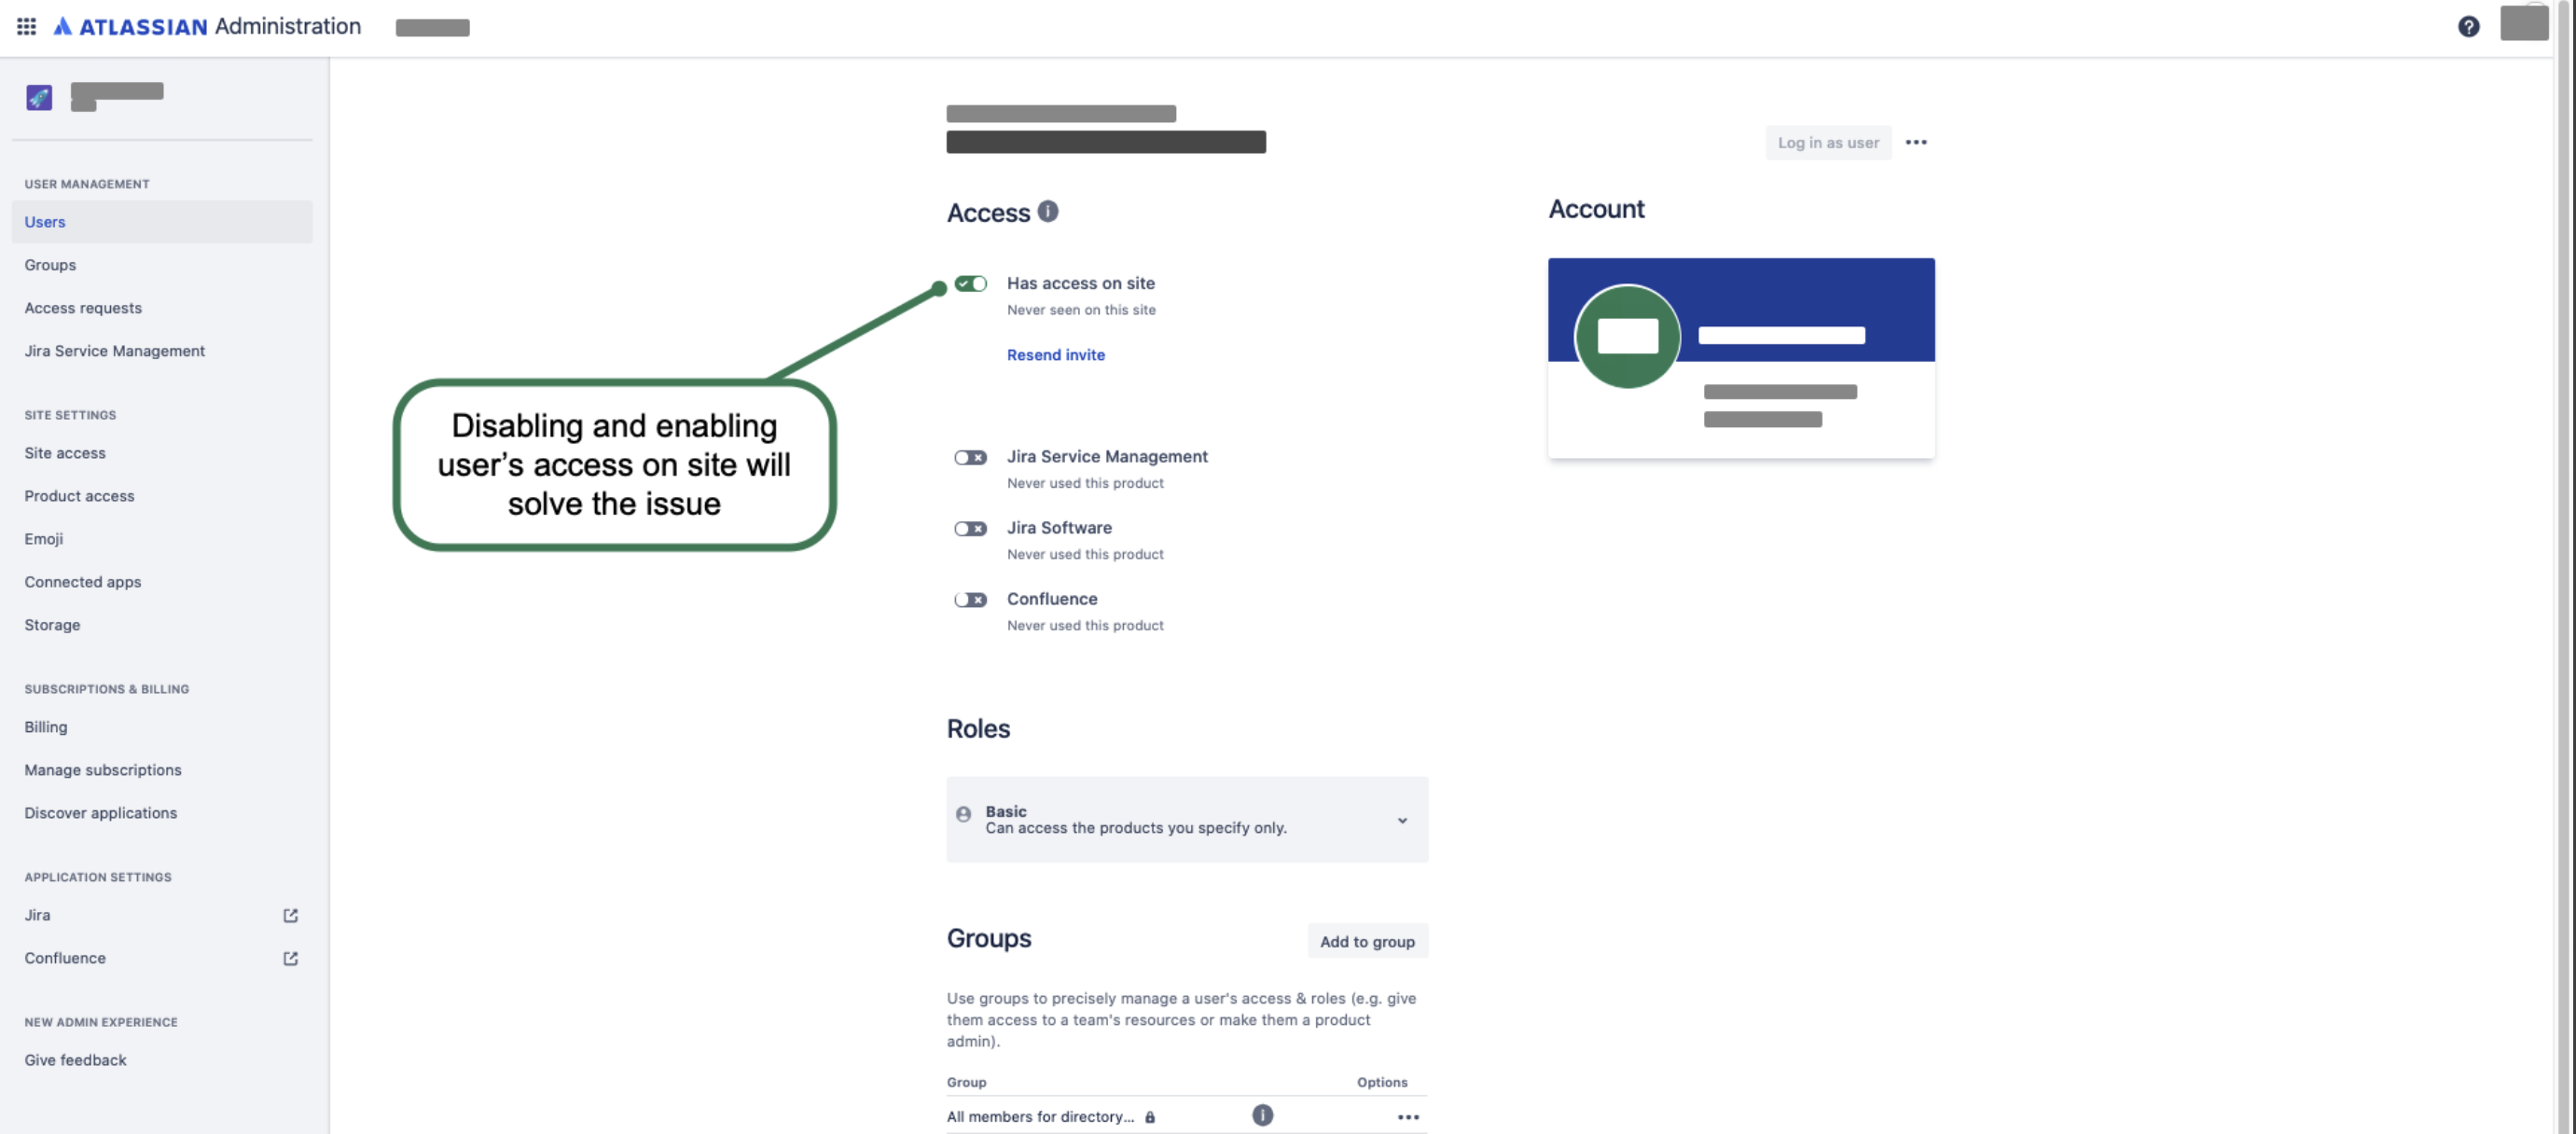Click info icon in All members group row
Image resolution: width=2576 pixels, height=1134 pixels.
(x=1262, y=1115)
